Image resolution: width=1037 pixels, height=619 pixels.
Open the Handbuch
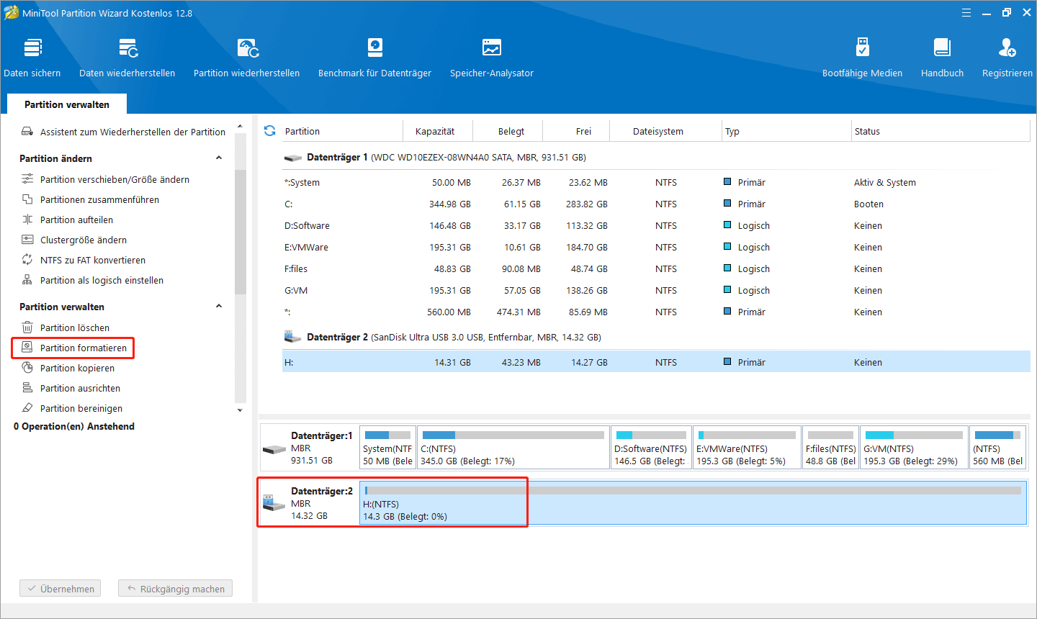pos(942,58)
